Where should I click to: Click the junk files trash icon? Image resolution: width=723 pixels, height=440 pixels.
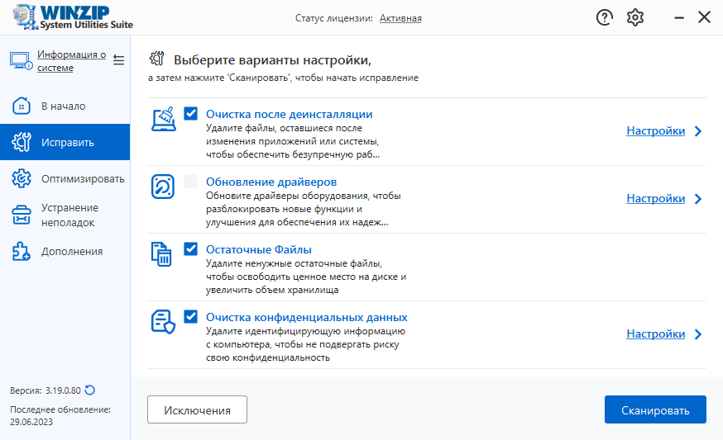point(163,254)
